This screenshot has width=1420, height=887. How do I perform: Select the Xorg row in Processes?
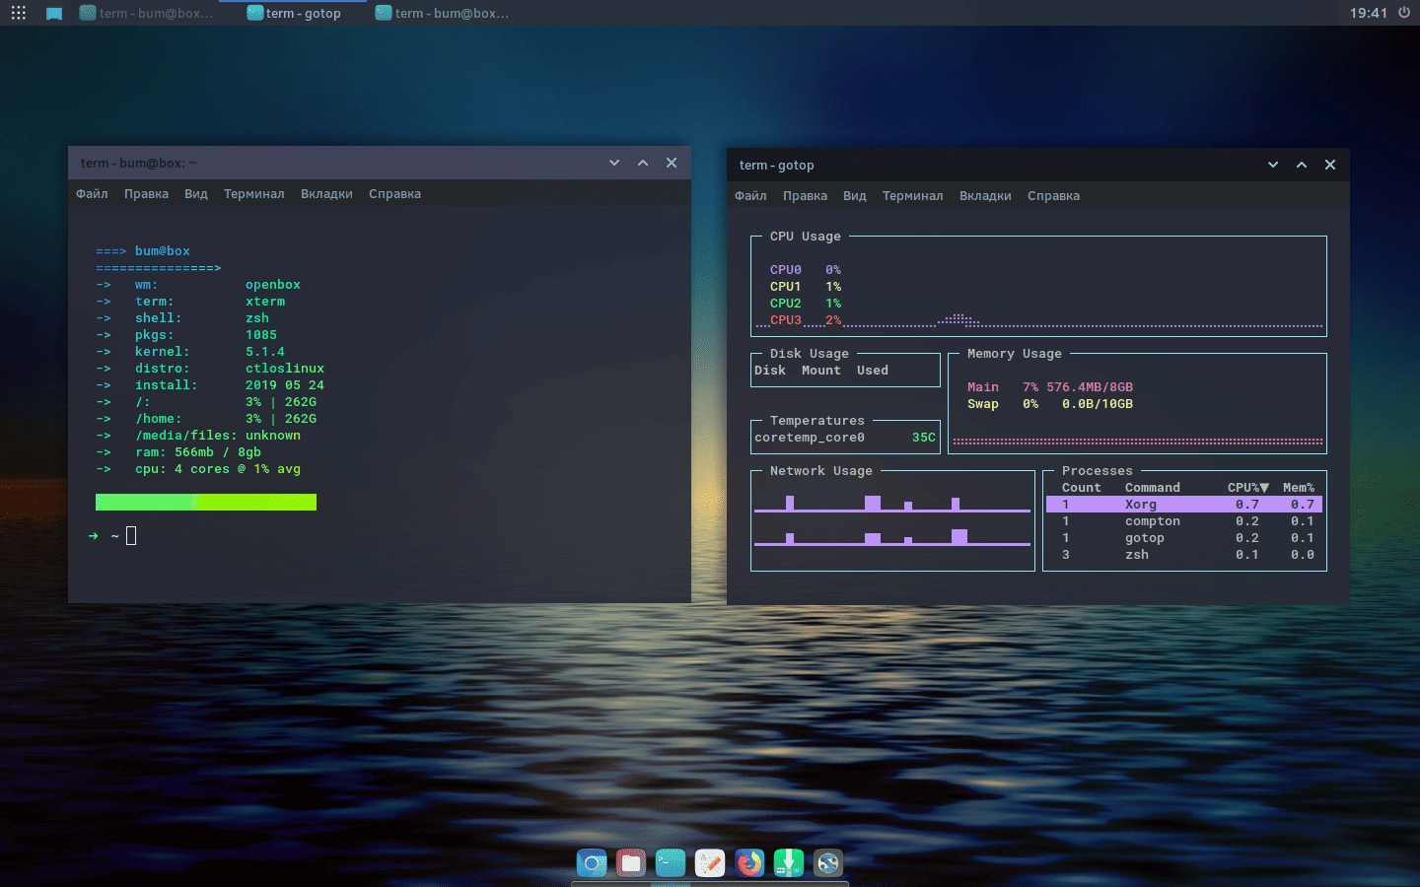1183,505
